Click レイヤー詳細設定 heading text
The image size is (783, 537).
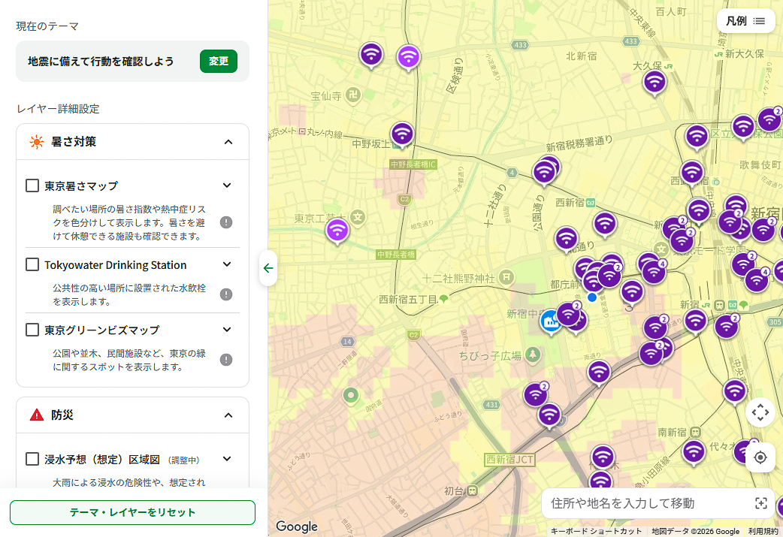pos(58,109)
